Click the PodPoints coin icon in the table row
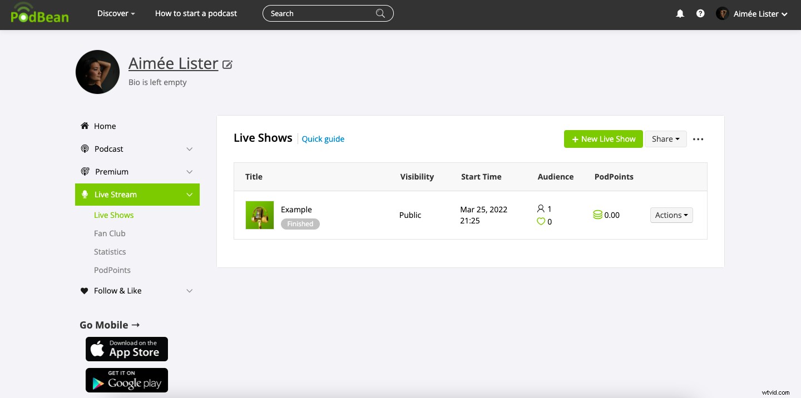 (x=597, y=215)
